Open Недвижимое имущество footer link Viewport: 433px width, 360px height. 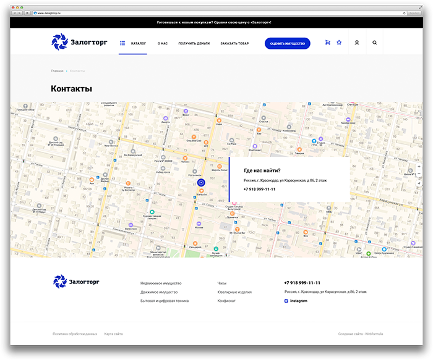[x=161, y=283]
